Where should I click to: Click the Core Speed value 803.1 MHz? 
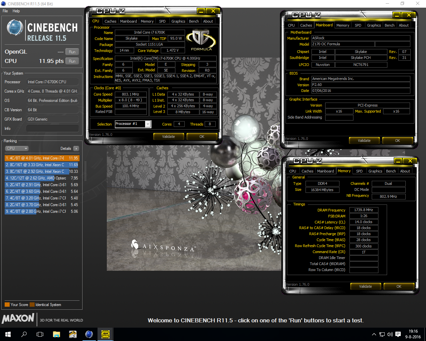pos(130,94)
